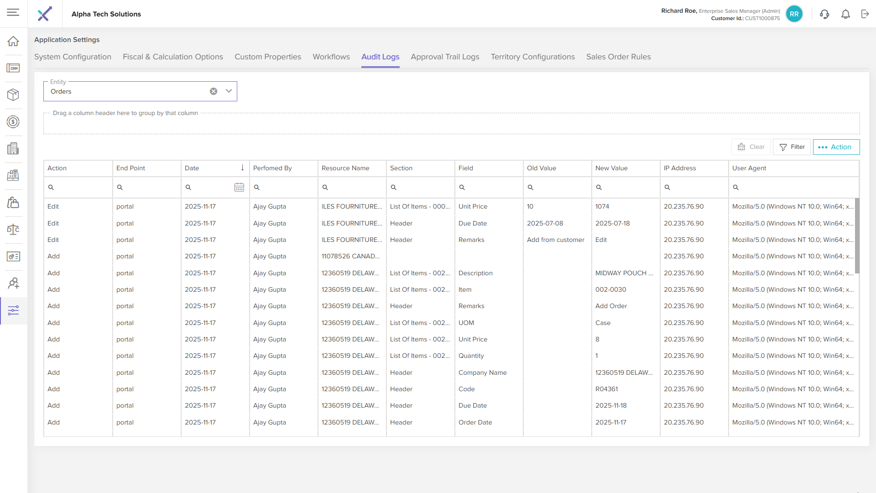Open the products box sidebar icon
876x493 pixels.
[13, 94]
